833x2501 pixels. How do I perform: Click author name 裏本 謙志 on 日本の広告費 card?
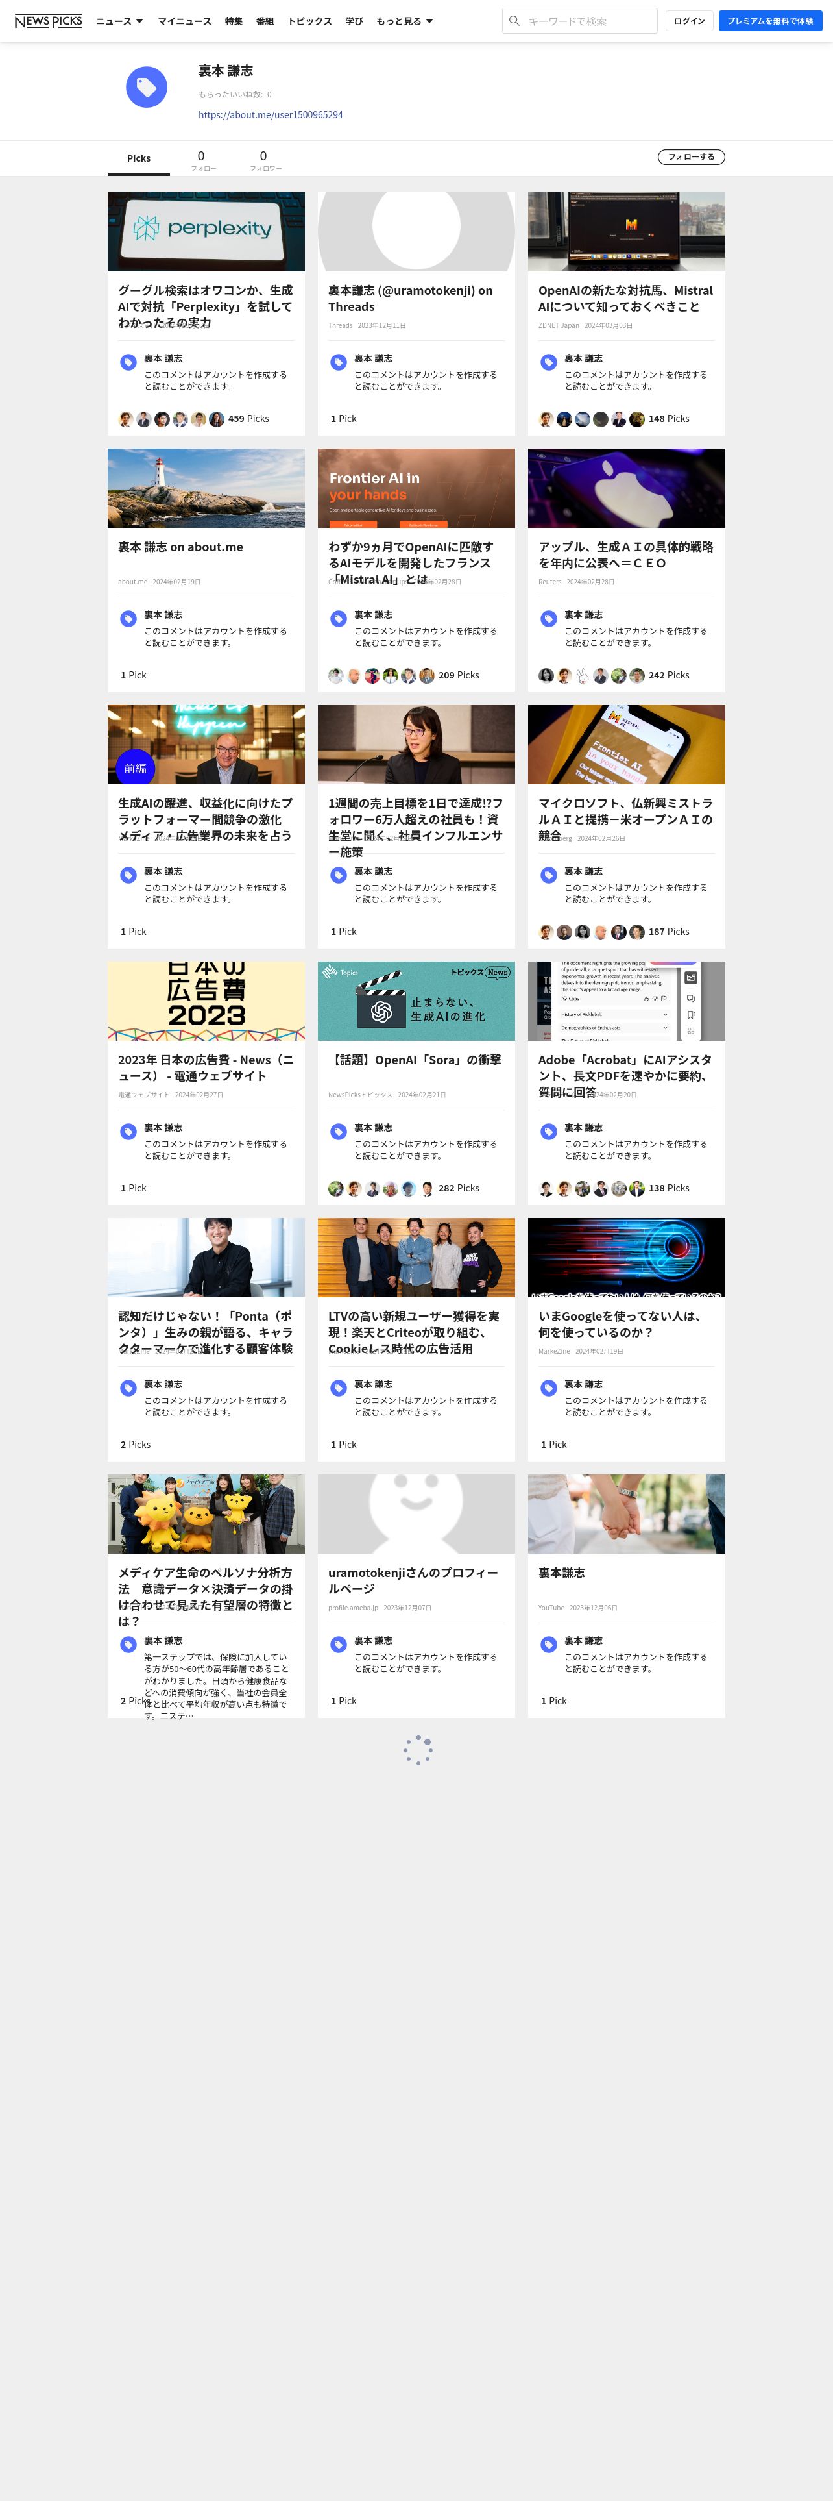click(x=163, y=1127)
